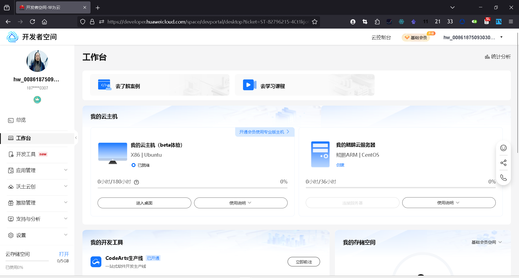Open 开发工具 from the sidebar
This screenshot has width=519, height=278.
pyautogui.click(x=26, y=154)
